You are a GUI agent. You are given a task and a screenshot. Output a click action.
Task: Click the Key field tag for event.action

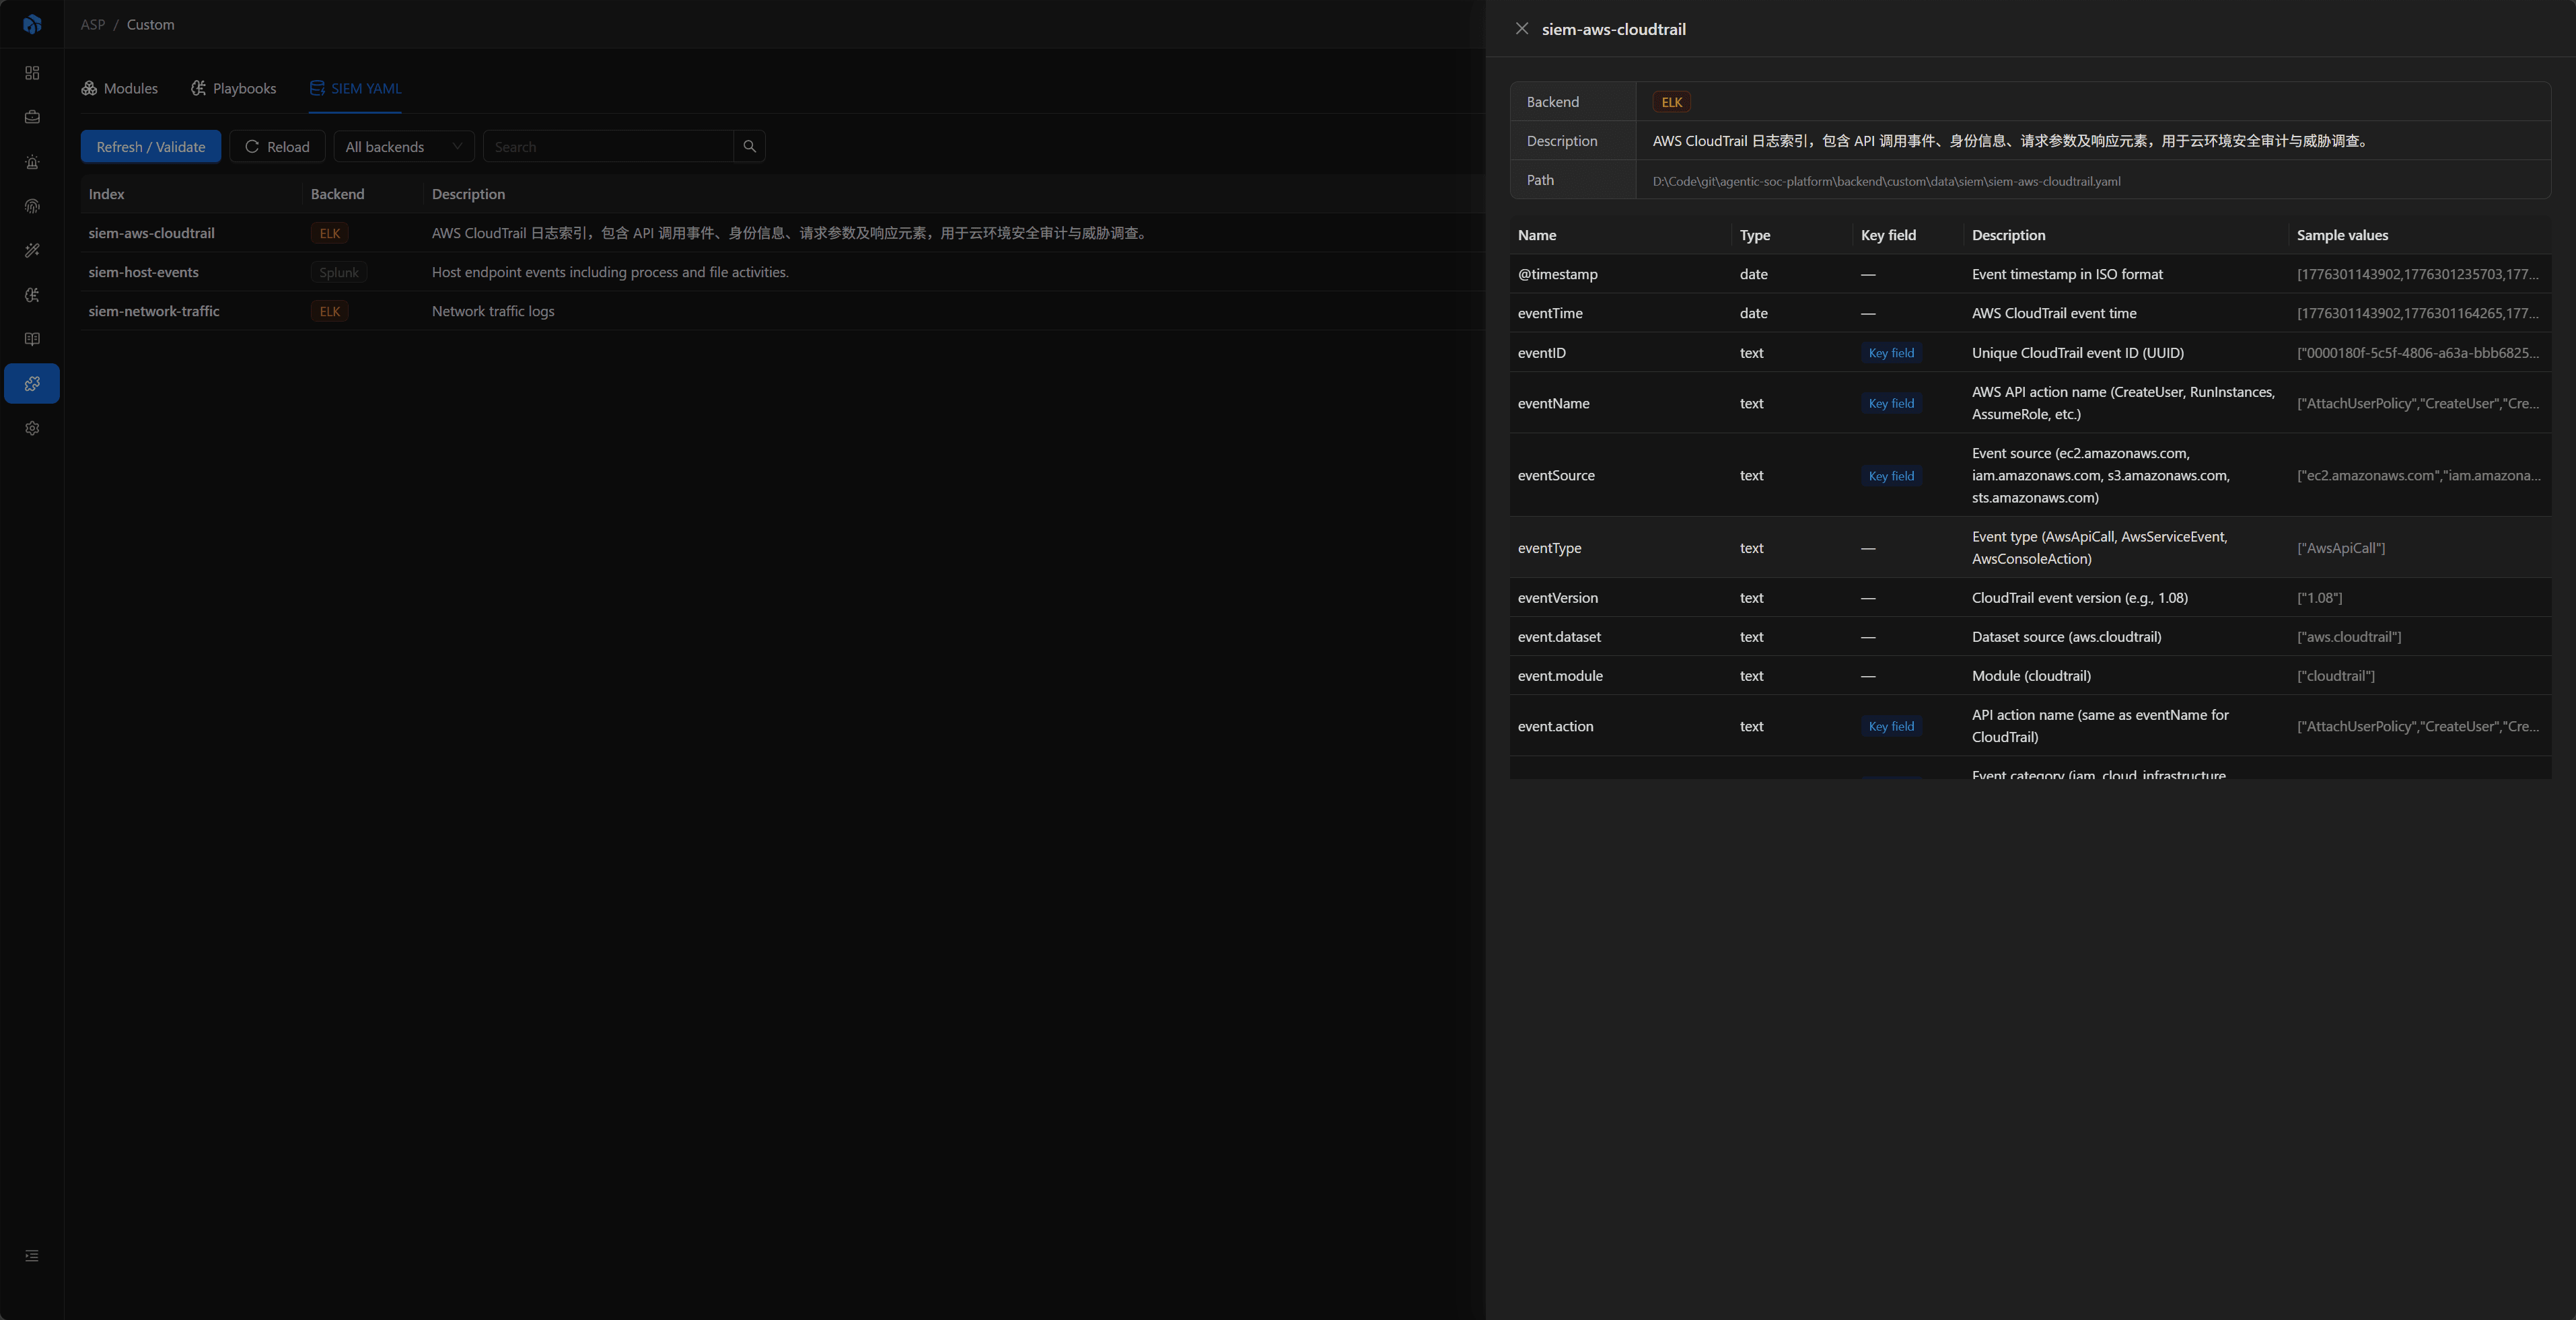(1891, 726)
